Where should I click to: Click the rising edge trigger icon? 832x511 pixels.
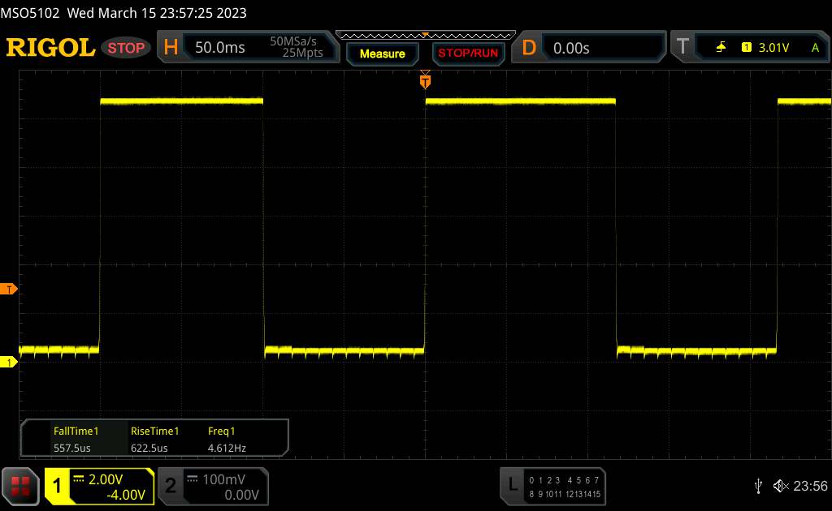click(x=721, y=48)
